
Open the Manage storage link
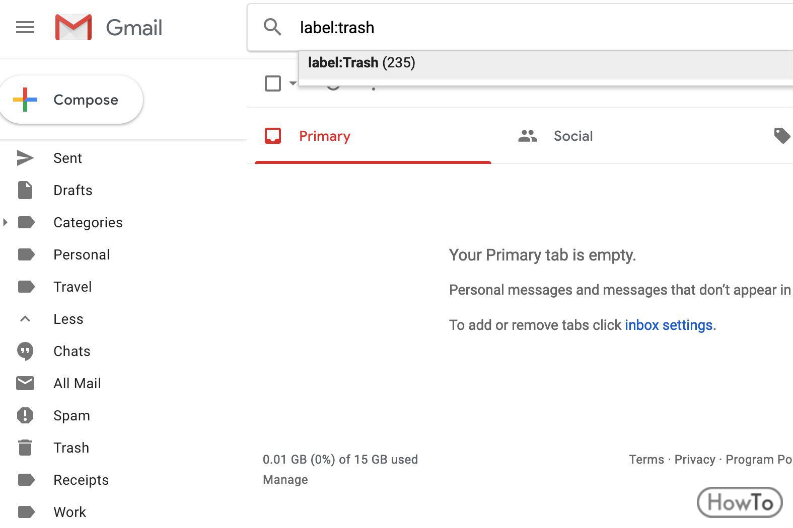(285, 480)
